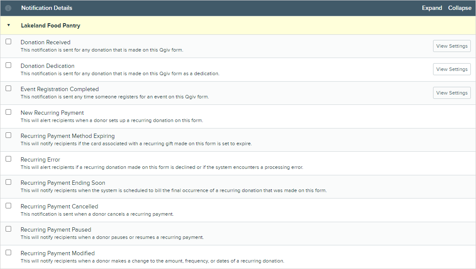
Task: Collapse the Lakeland Food Pantry section arrow
Action: 9,25
